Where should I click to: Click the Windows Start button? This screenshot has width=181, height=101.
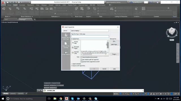pos(3,98)
